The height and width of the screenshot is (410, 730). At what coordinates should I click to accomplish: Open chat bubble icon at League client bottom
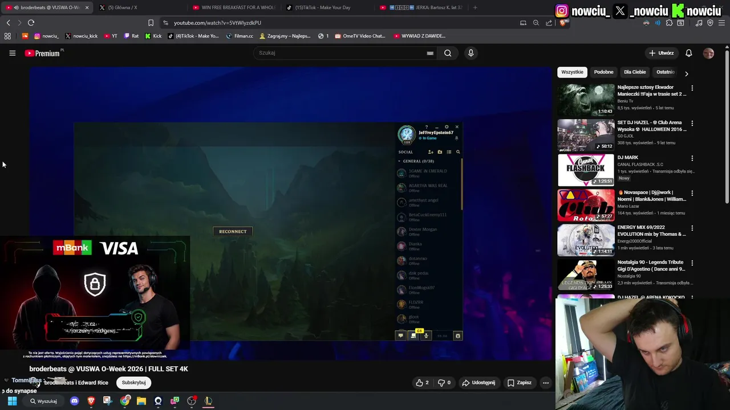click(400, 336)
